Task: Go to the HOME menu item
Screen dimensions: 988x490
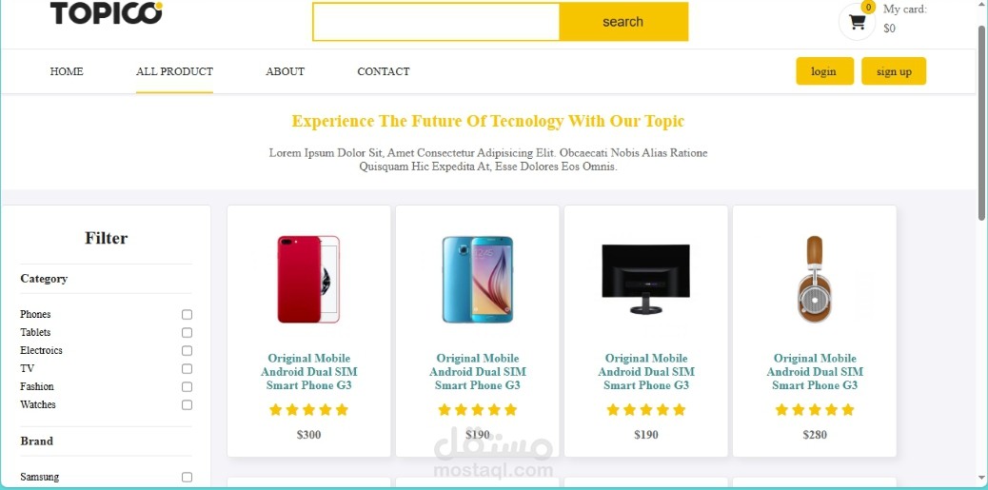Action: pyautogui.click(x=67, y=71)
